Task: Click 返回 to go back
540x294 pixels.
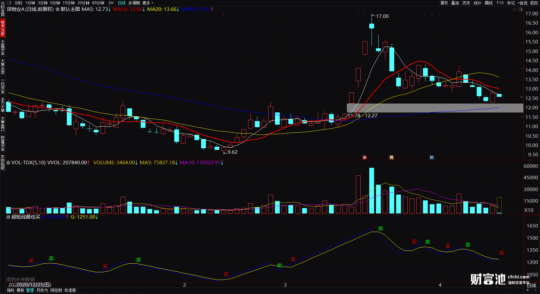Action: (x=534, y=3)
